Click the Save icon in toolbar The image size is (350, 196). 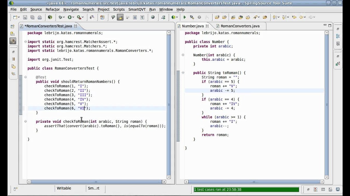[25, 17]
